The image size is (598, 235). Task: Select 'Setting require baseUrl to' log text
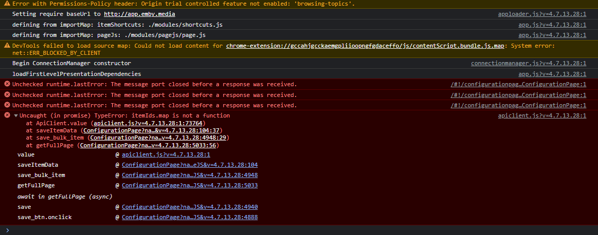57,14
